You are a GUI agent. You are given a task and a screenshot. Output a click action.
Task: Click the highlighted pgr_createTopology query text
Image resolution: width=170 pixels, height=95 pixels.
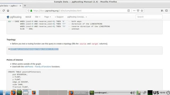tap(34, 49)
